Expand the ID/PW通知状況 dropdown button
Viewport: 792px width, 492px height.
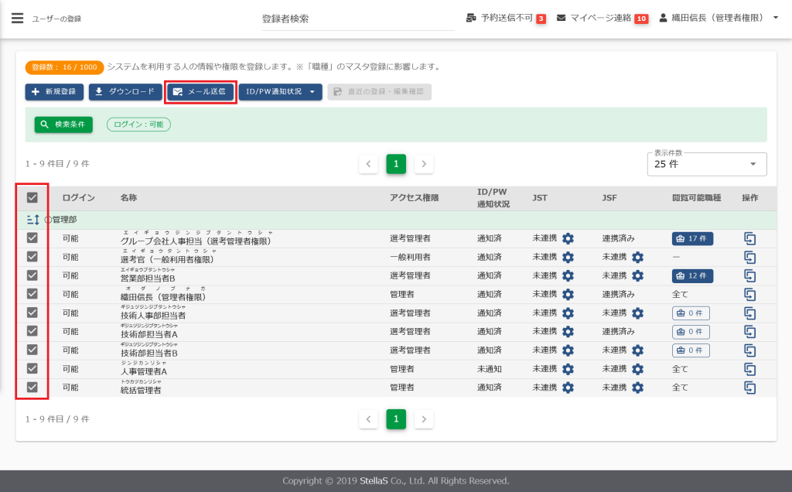point(280,92)
